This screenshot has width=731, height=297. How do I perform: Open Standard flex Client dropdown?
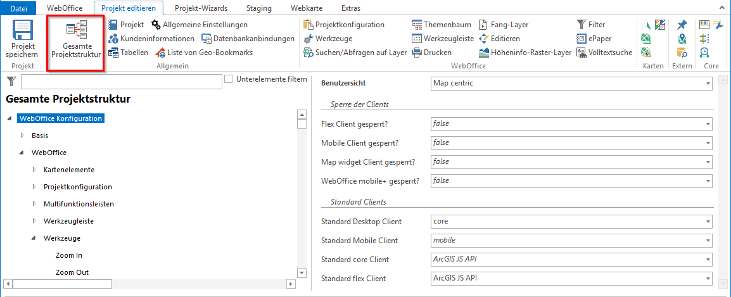(x=571, y=279)
